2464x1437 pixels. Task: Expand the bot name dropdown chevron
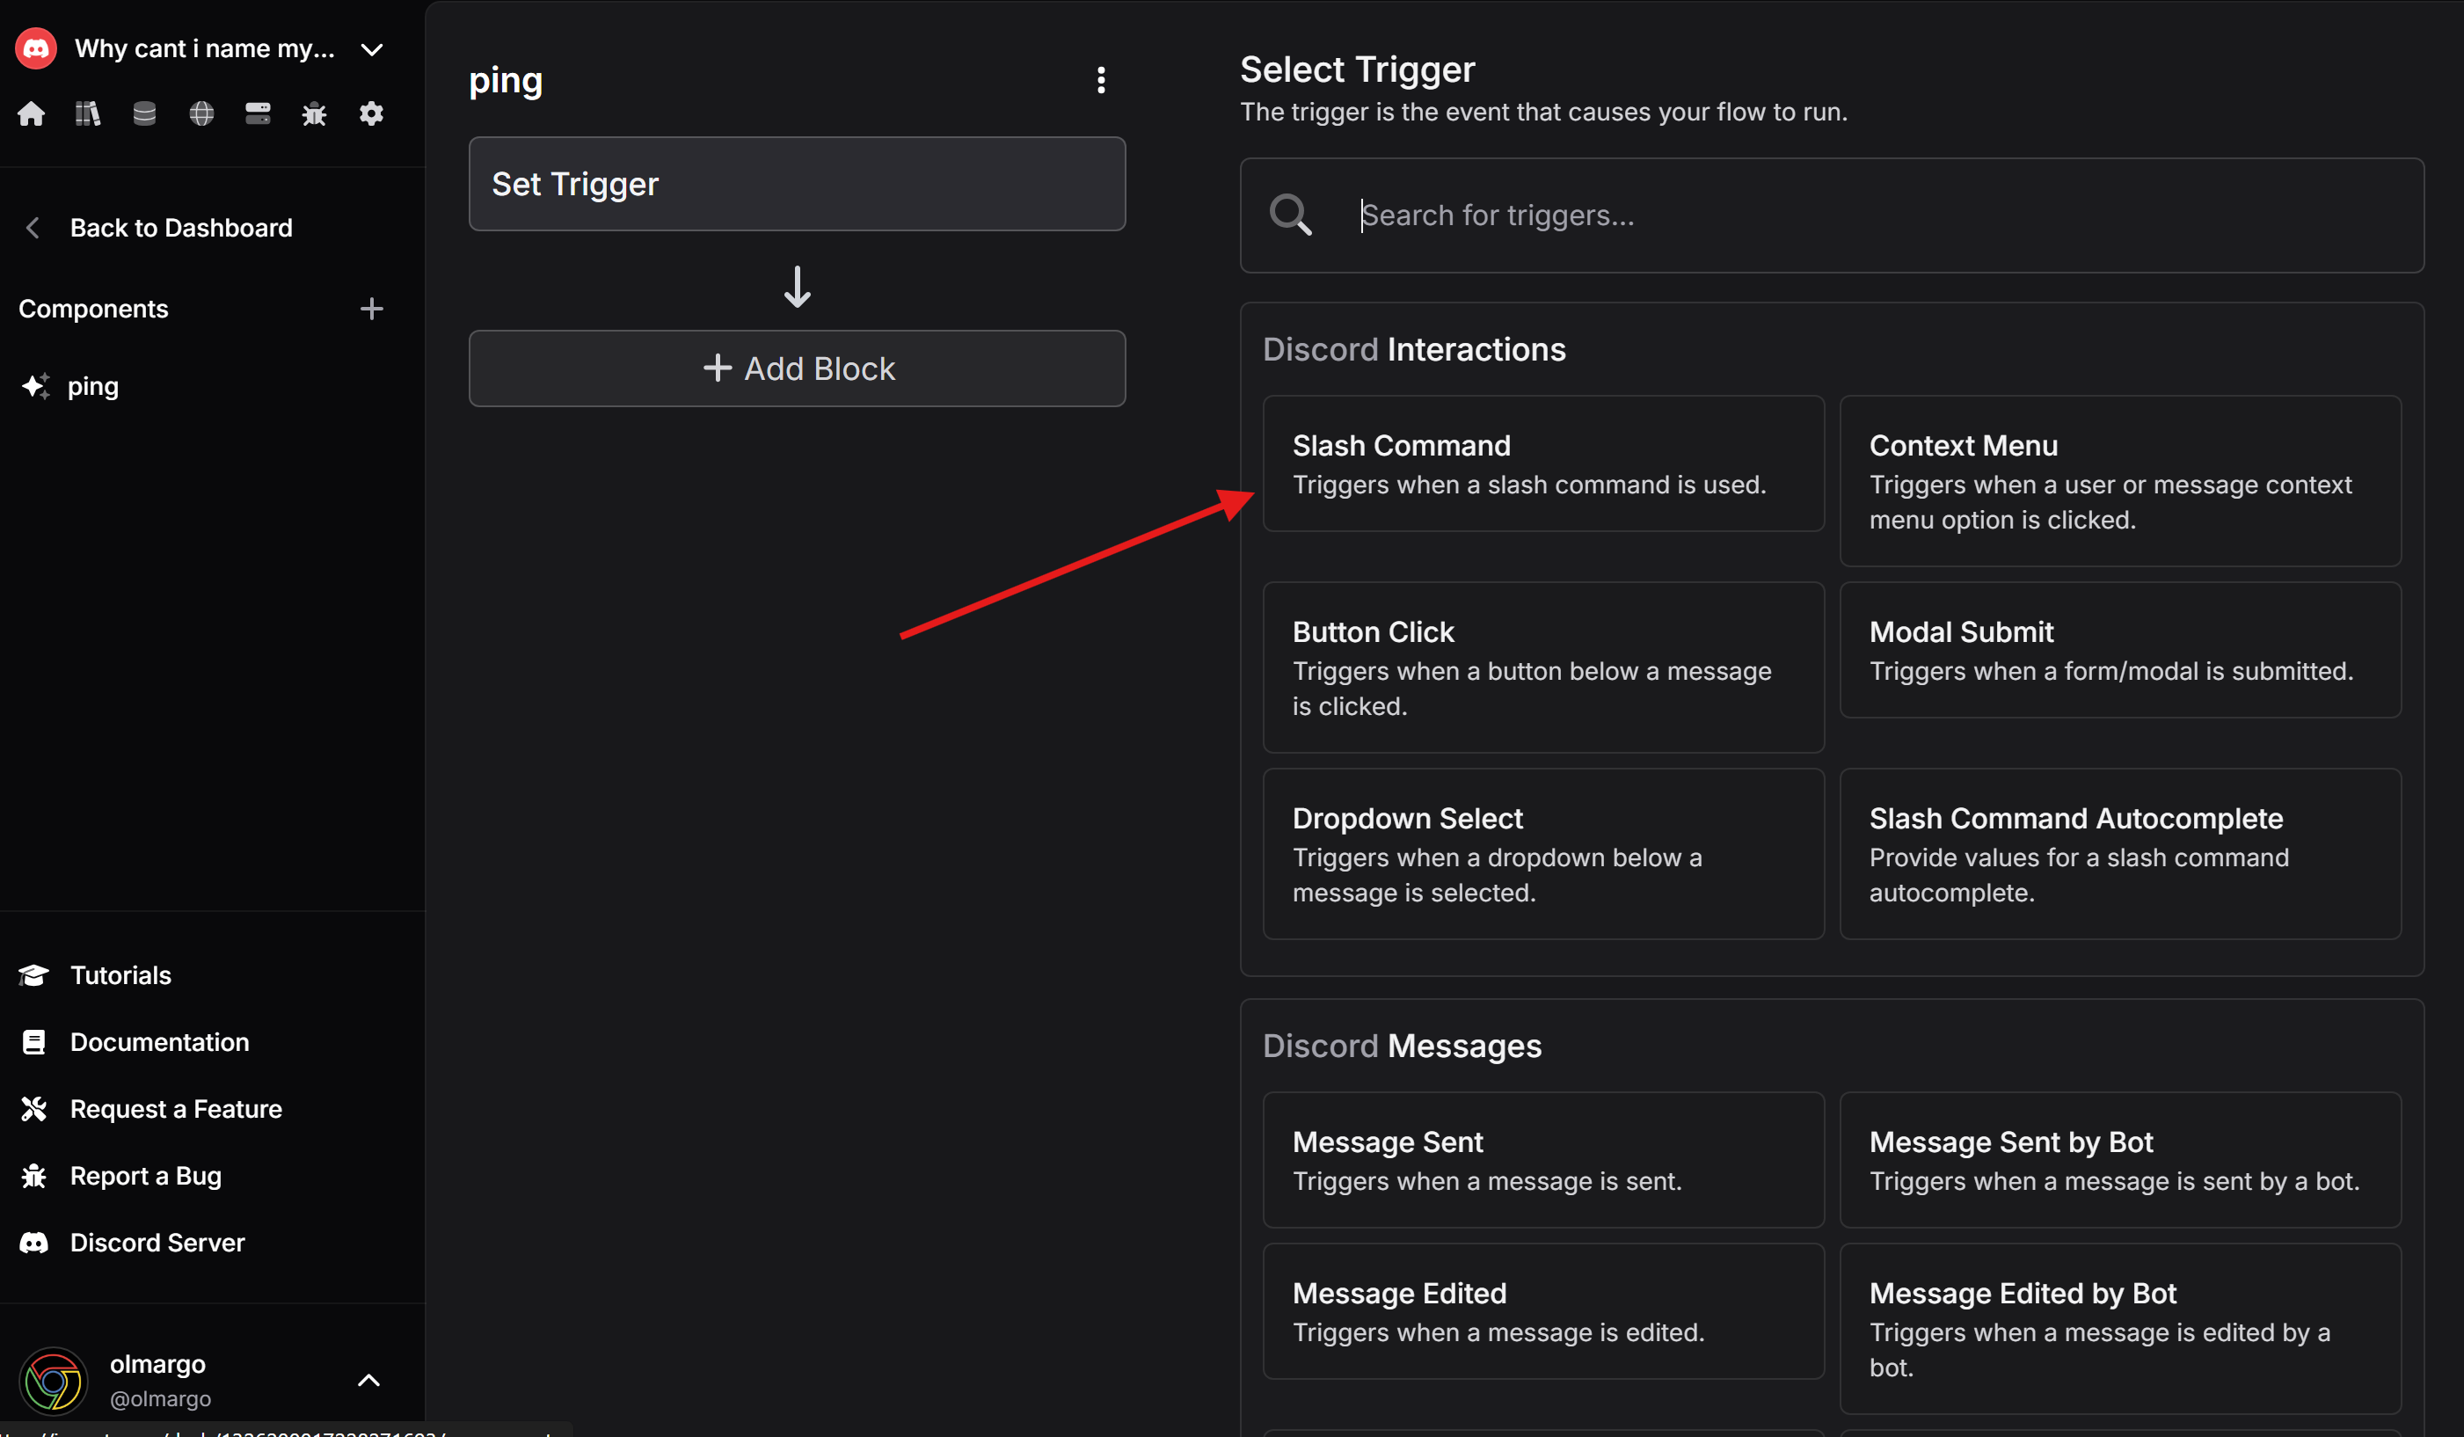pyautogui.click(x=372, y=49)
